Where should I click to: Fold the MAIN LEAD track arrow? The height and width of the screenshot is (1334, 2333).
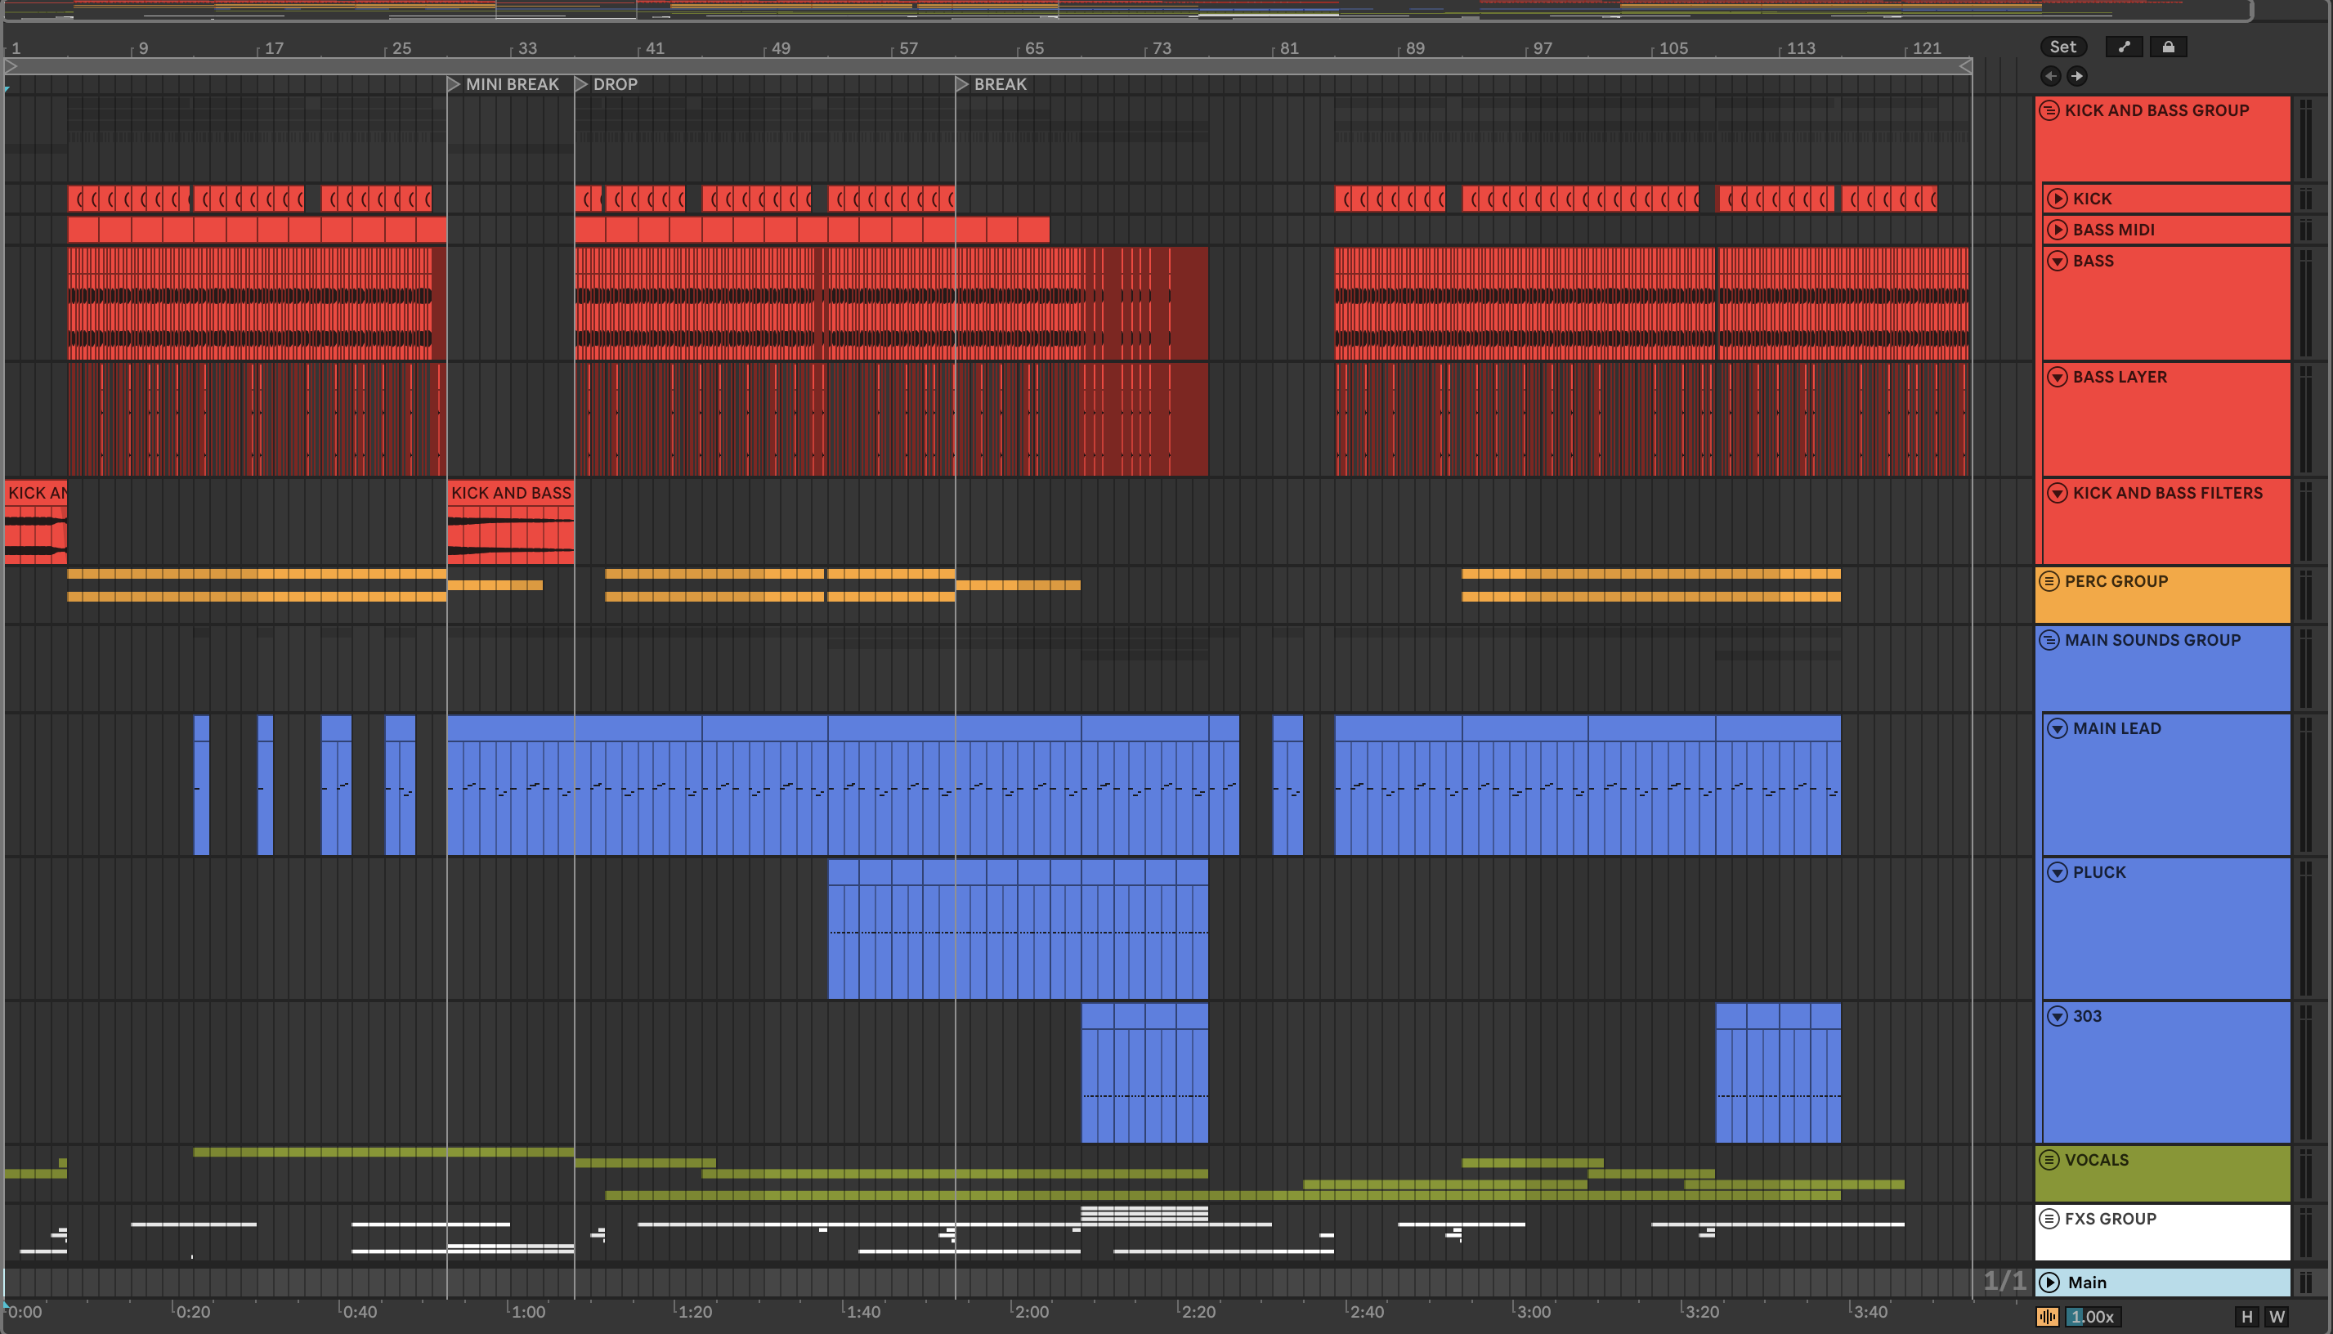(x=2058, y=728)
